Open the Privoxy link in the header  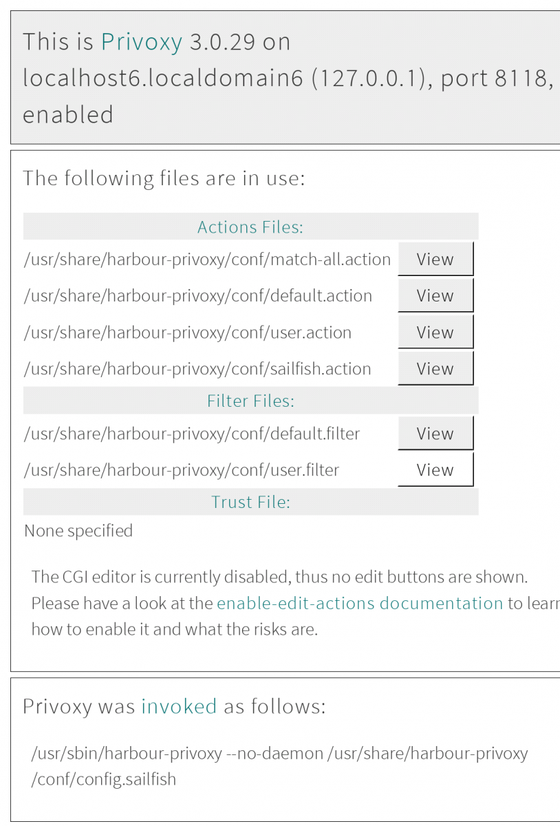coord(141,42)
